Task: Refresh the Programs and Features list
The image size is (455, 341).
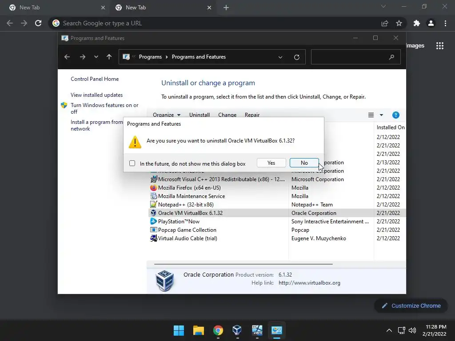Action: click(x=296, y=57)
